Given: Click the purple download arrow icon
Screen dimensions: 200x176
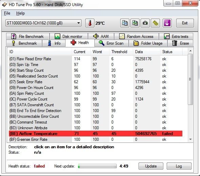Looking at the screenshot, I should (167, 23).
